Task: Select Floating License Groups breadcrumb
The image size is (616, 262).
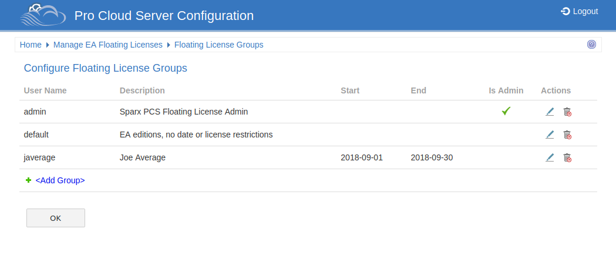Action: (218, 45)
